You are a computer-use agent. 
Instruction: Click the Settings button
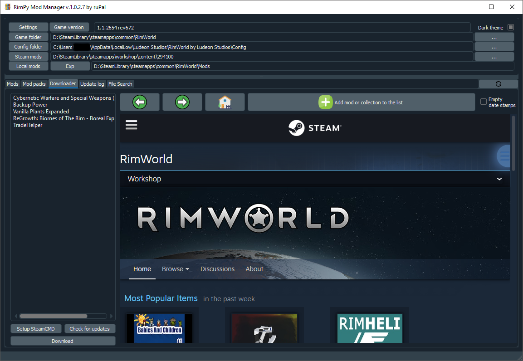(28, 27)
